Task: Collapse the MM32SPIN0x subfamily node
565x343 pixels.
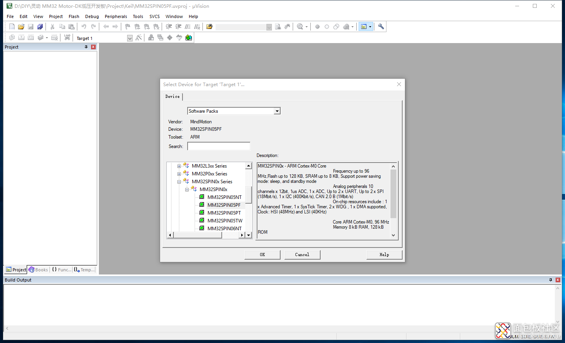Action: [187, 190]
